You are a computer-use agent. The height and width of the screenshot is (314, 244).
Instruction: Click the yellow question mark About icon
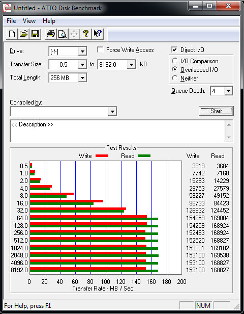click(86, 34)
